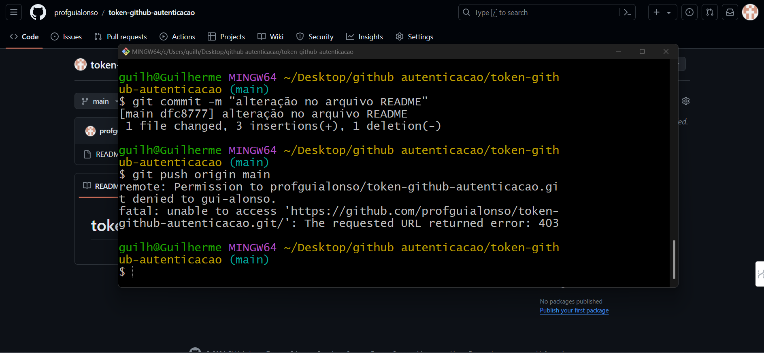Click the commit author avatar in file list
Viewport: 764px width, 353px height.
(x=90, y=131)
